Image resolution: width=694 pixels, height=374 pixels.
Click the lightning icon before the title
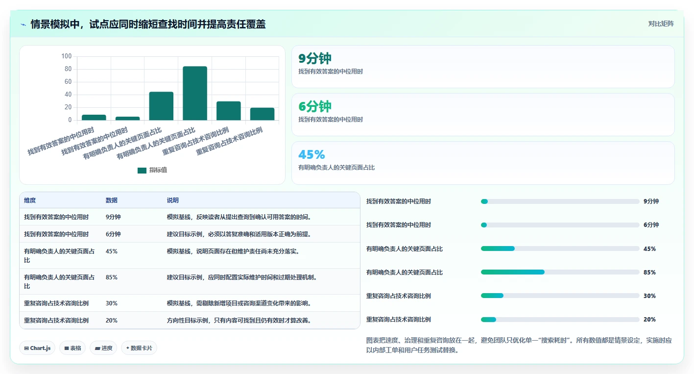[24, 25]
